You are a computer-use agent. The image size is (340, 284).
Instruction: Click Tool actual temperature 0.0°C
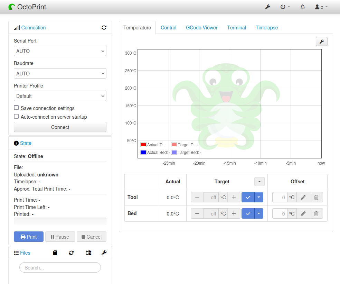(173, 198)
